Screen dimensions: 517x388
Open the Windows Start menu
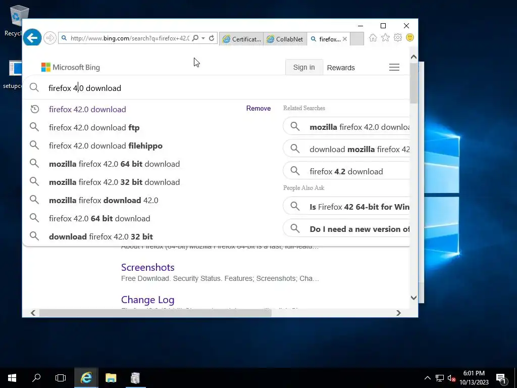click(x=12, y=378)
